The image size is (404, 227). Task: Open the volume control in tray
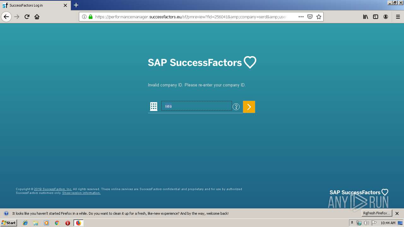pyautogui.click(x=366, y=223)
